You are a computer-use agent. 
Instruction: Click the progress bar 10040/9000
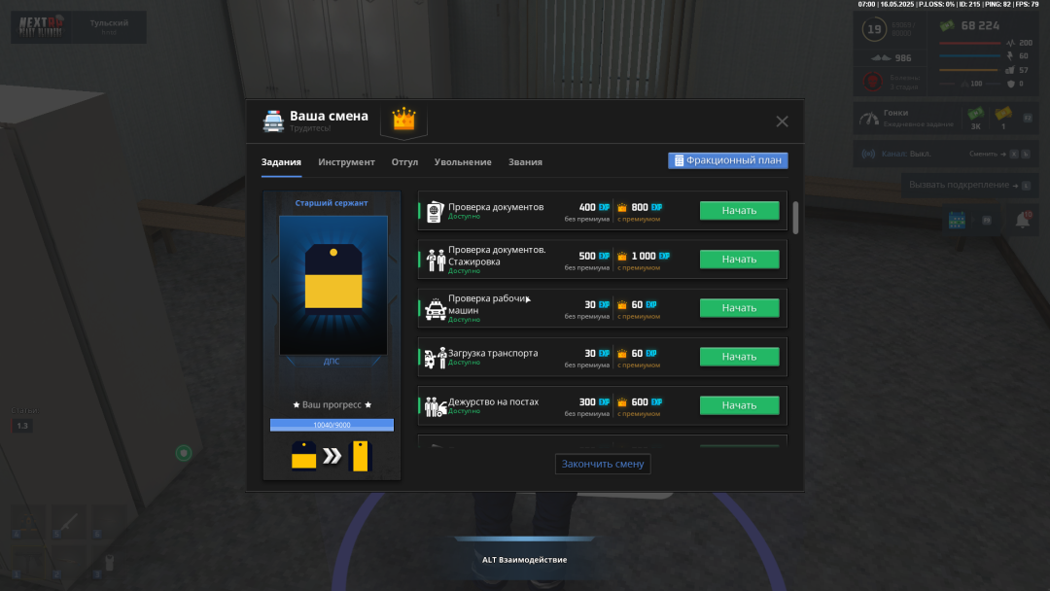[332, 425]
